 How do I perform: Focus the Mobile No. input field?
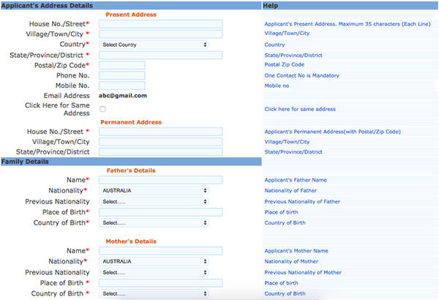coord(121,86)
